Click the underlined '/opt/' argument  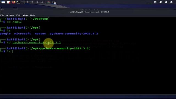click(x=17, y=22)
